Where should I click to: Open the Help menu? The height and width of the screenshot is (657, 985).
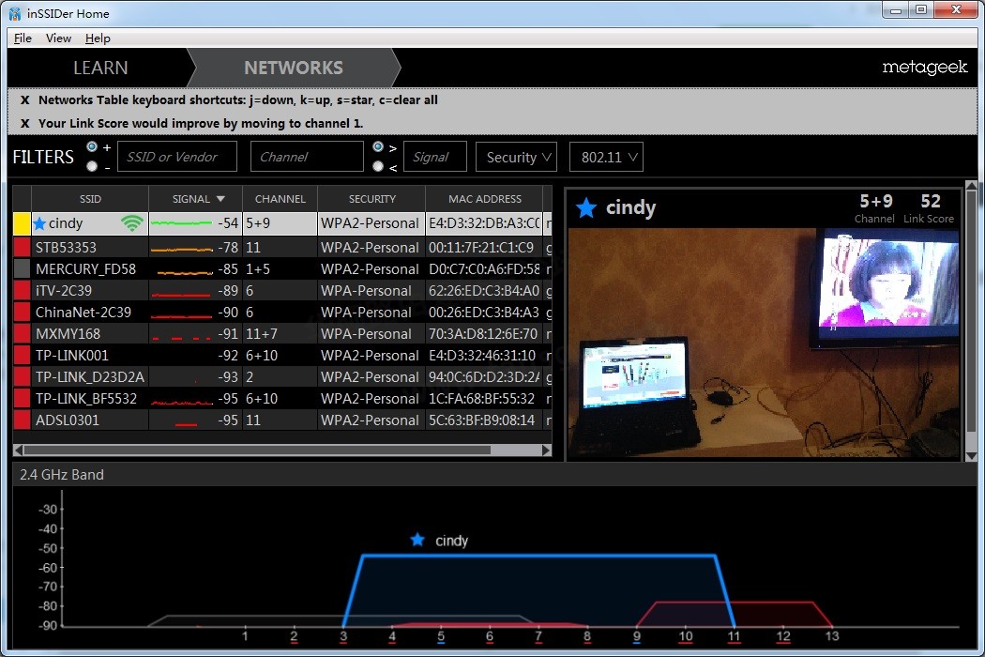click(98, 38)
